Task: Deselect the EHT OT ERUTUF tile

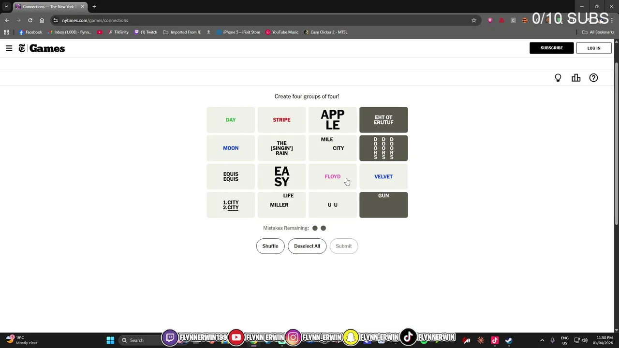Action: (383, 120)
